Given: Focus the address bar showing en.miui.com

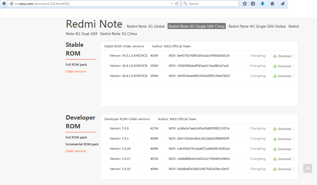Looking at the screenshot, I should click(90, 4).
